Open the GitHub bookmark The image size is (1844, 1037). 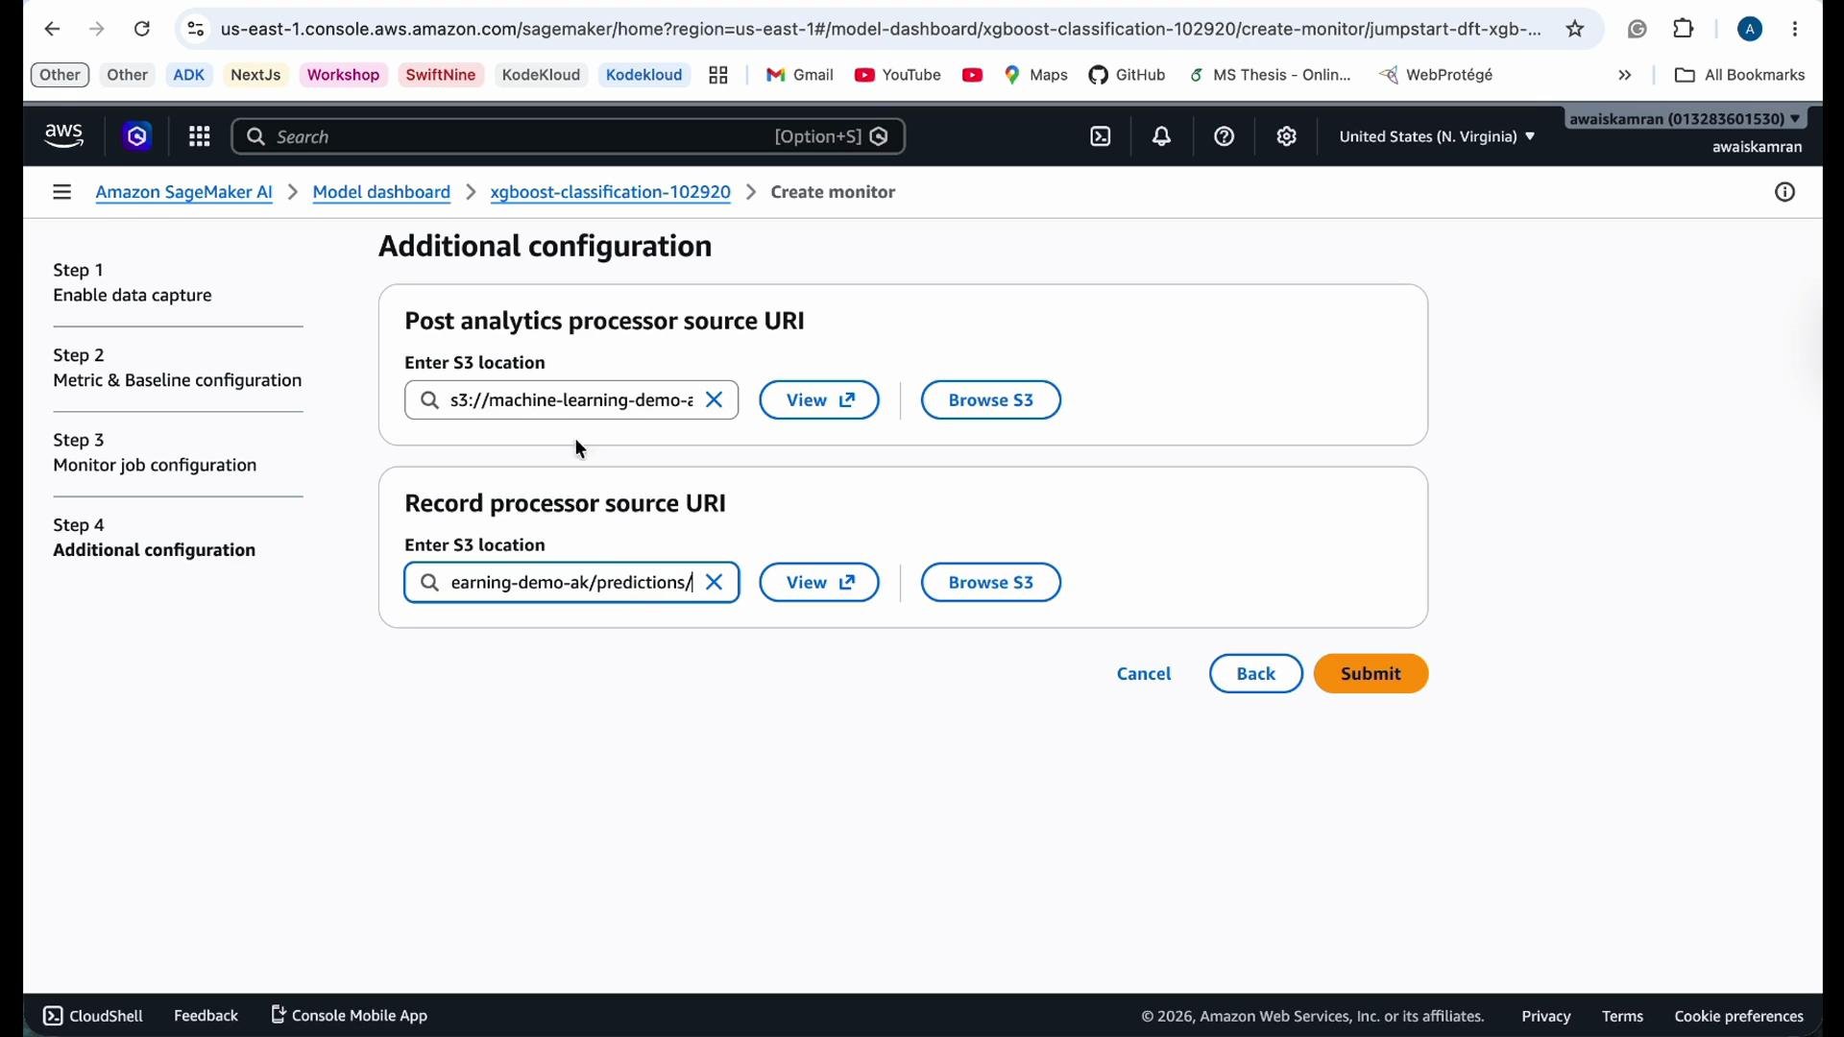1128,76
